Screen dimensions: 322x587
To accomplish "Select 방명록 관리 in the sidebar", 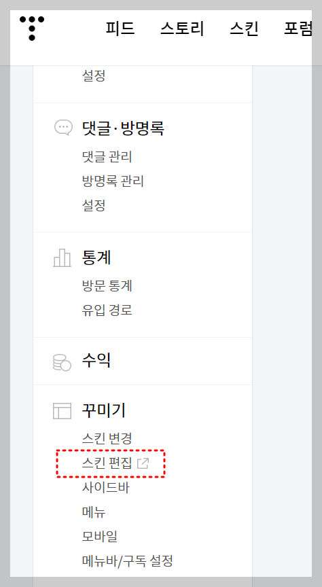I will pyautogui.click(x=113, y=181).
